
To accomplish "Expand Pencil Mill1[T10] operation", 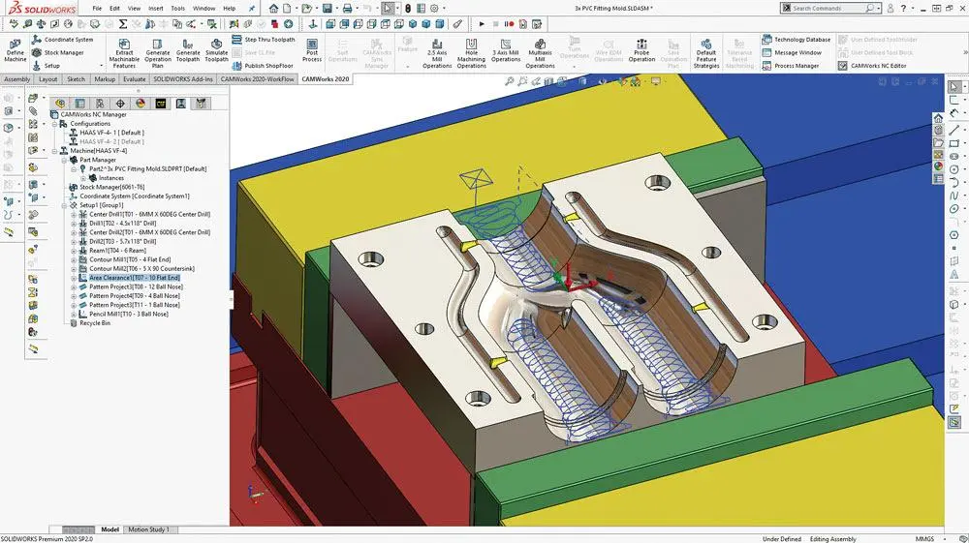I will 74,314.
